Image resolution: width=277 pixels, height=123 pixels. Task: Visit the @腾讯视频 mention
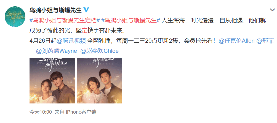[71, 41]
